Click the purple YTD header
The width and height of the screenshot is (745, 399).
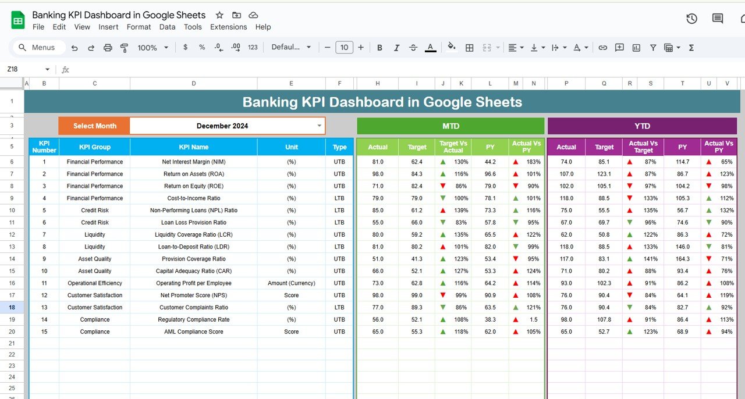click(x=642, y=126)
